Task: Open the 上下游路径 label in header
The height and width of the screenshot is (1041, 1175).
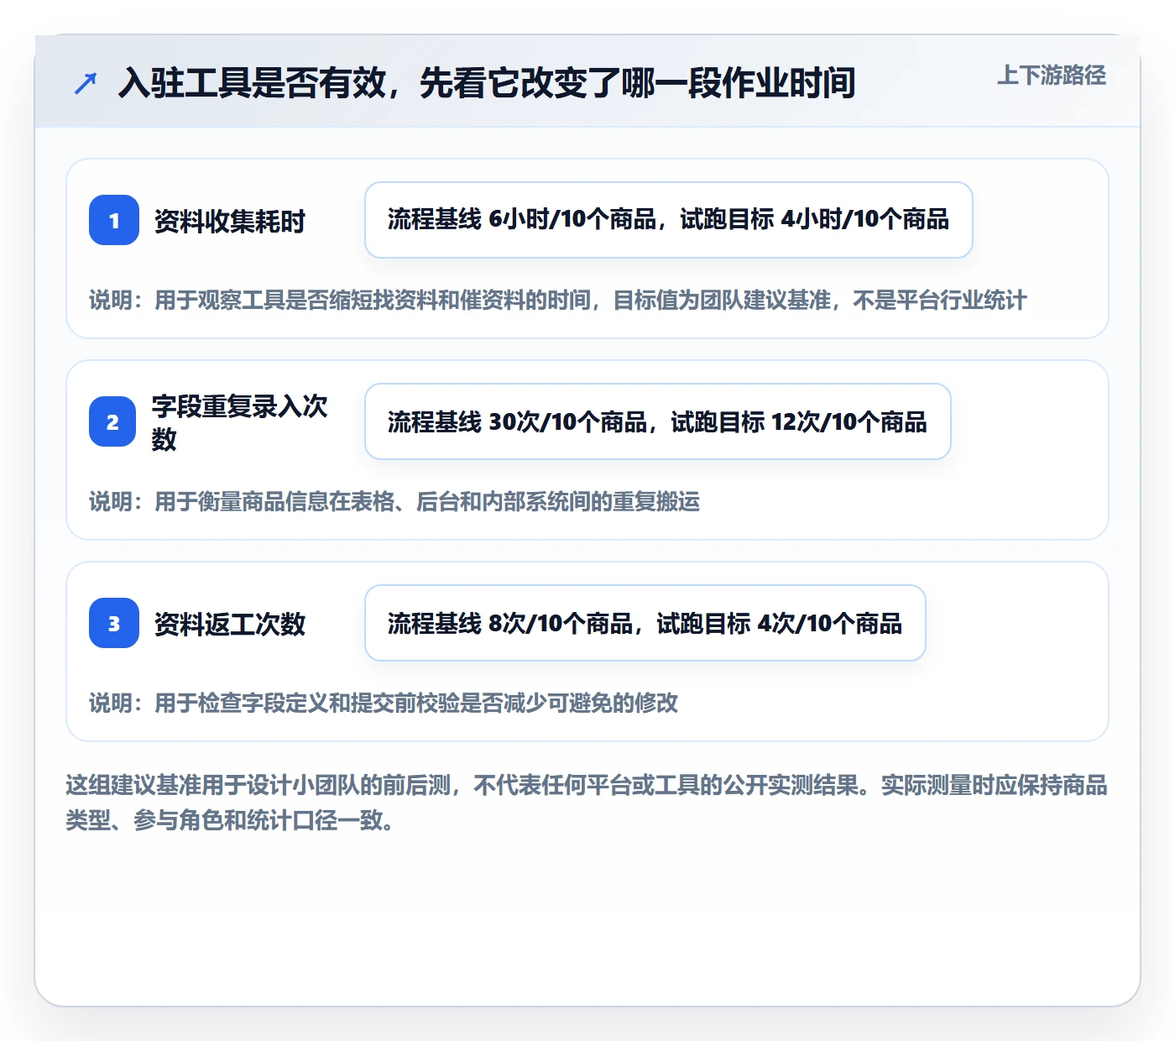Action: pyautogui.click(x=1052, y=76)
